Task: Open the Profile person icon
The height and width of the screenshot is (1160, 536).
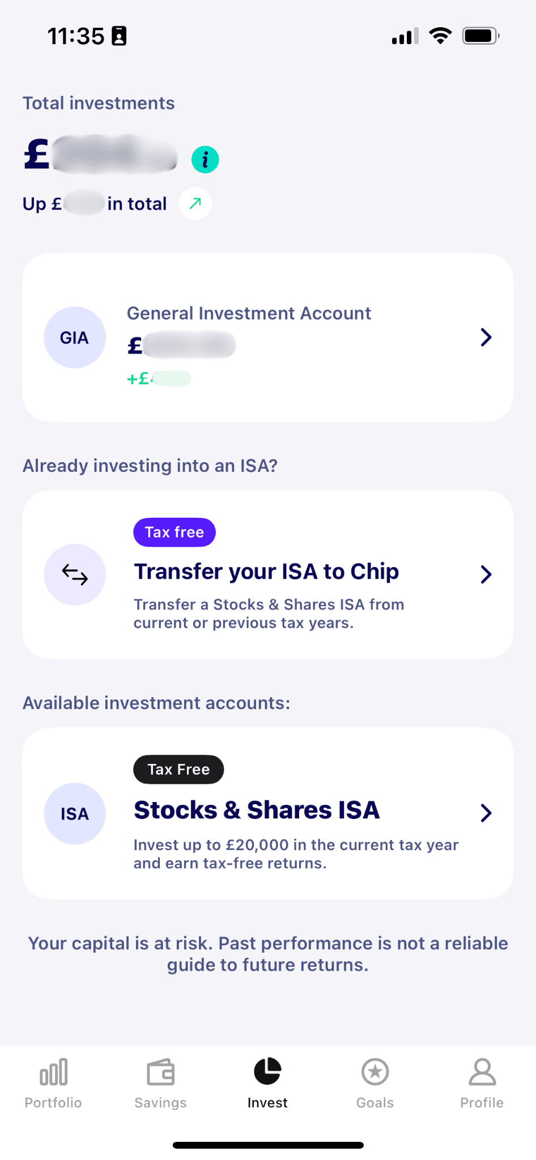Action: [x=482, y=1072]
